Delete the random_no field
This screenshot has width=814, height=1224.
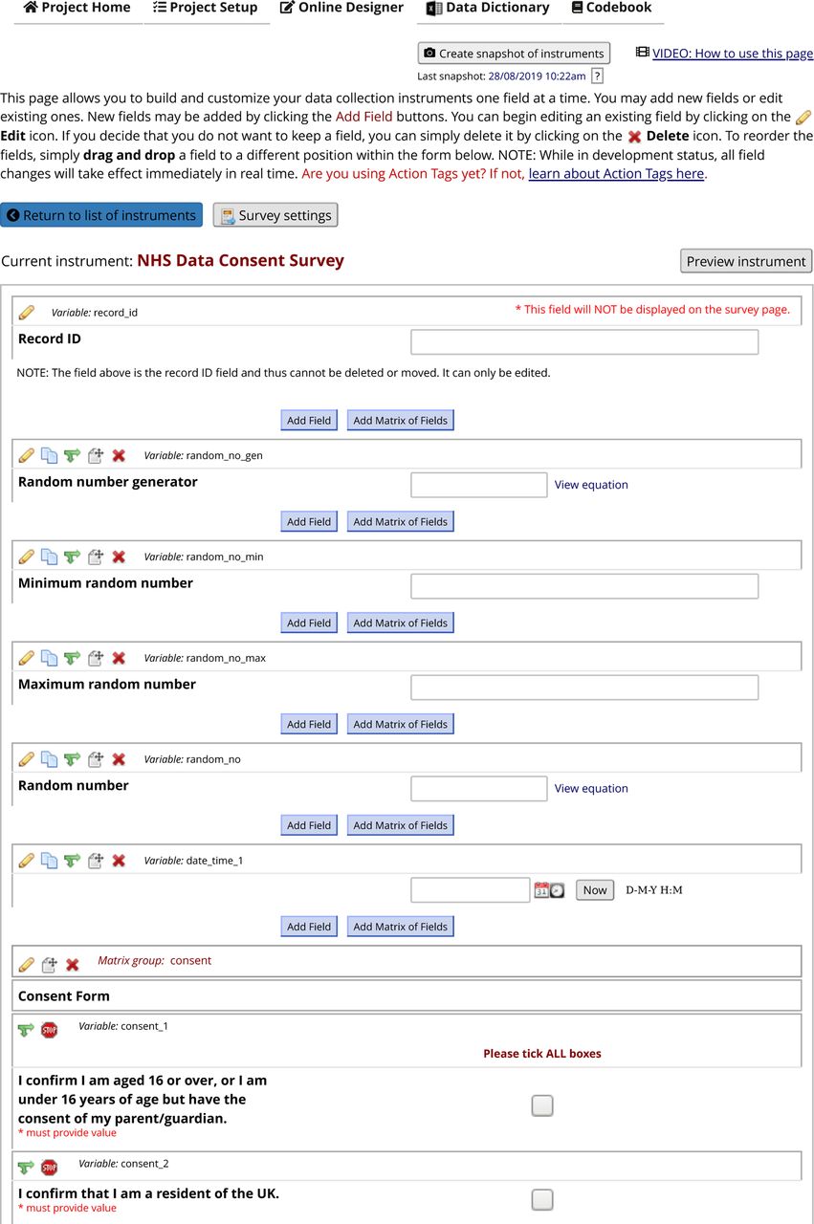coord(119,759)
